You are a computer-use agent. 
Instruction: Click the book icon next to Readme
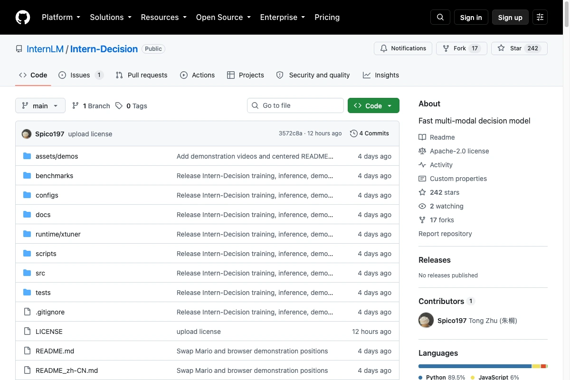tap(422, 137)
